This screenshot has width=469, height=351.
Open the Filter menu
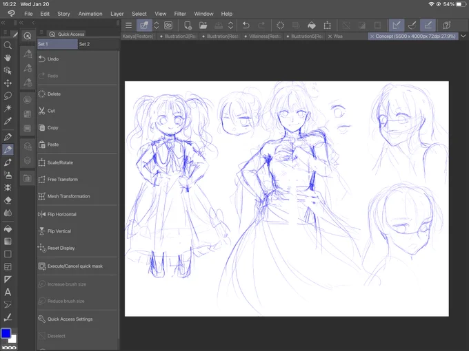(x=180, y=14)
